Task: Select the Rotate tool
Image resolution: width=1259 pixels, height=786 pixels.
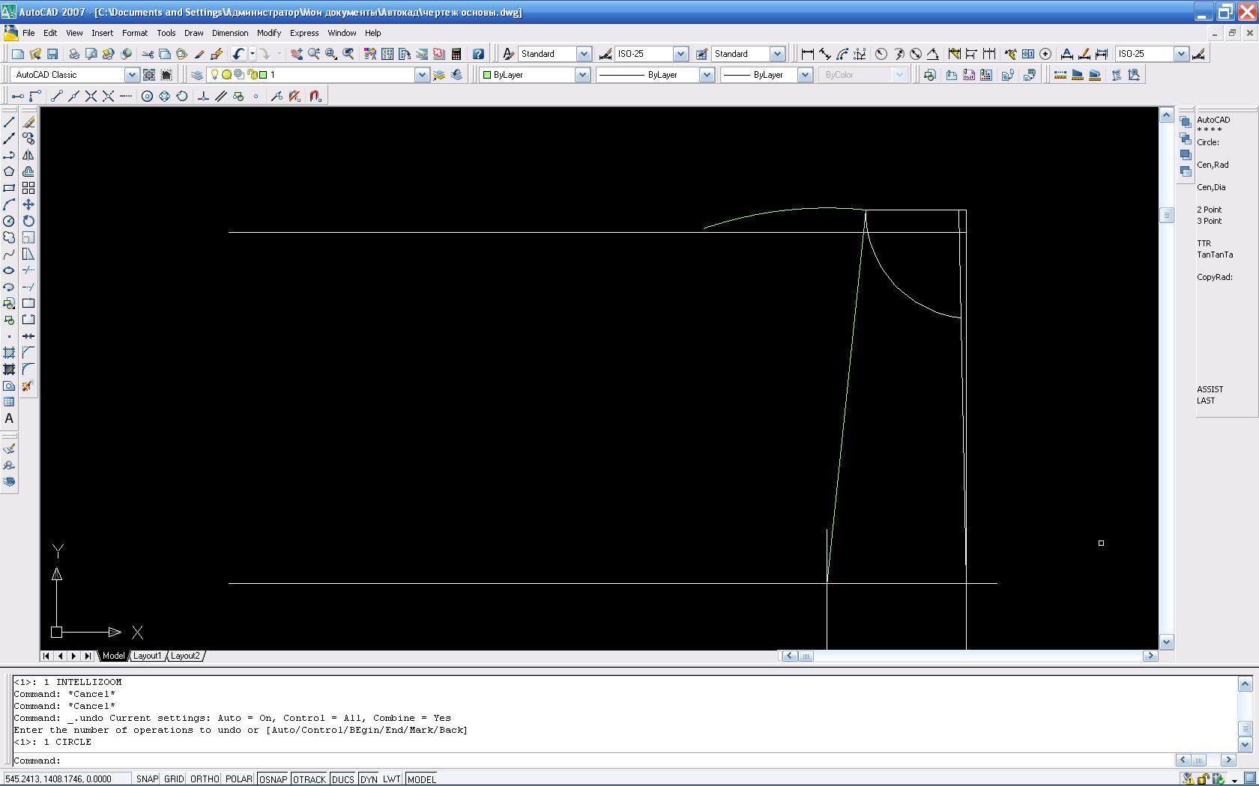Action: point(28,221)
